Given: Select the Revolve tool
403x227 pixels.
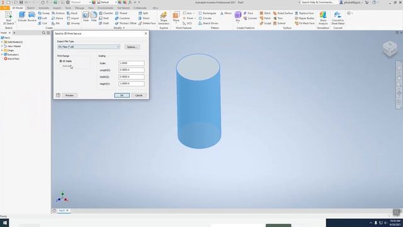Looking at the screenshot, I should tap(32, 16).
